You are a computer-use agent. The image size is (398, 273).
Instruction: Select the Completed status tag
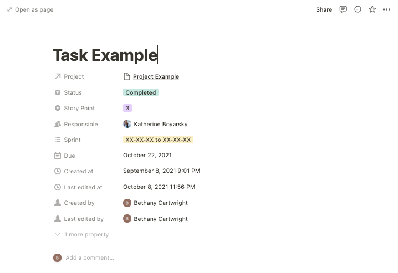click(x=141, y=92)
